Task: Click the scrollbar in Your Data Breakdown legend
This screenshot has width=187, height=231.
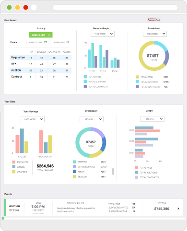Action: click(113, 171)
